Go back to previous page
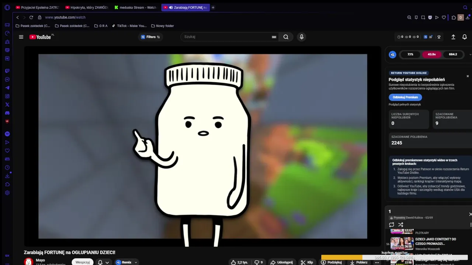Image resolution: width=472 pixels, height=265 pixels. click(x=17, y=17)
